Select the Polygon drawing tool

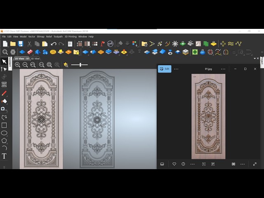(x=4, y=141)
